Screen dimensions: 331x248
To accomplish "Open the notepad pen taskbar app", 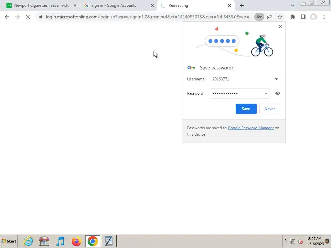I will (x=109, y=241).
